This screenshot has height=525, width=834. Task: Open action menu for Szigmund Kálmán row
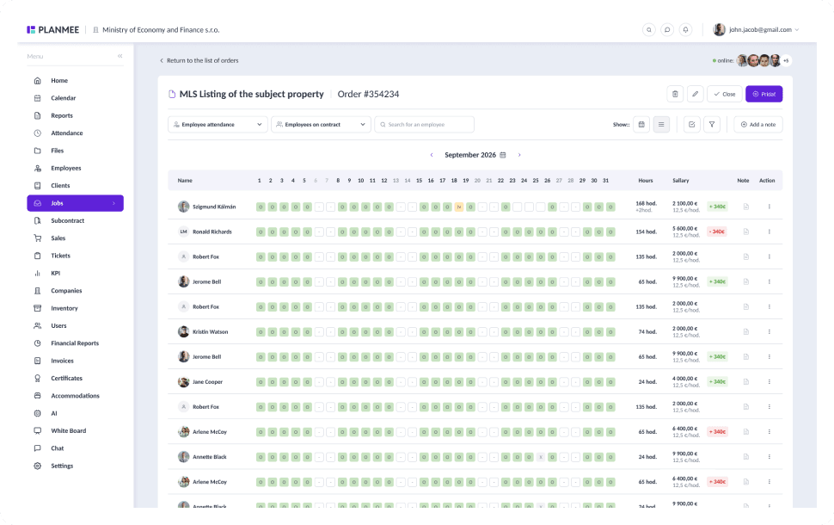[x=770, y=207]
